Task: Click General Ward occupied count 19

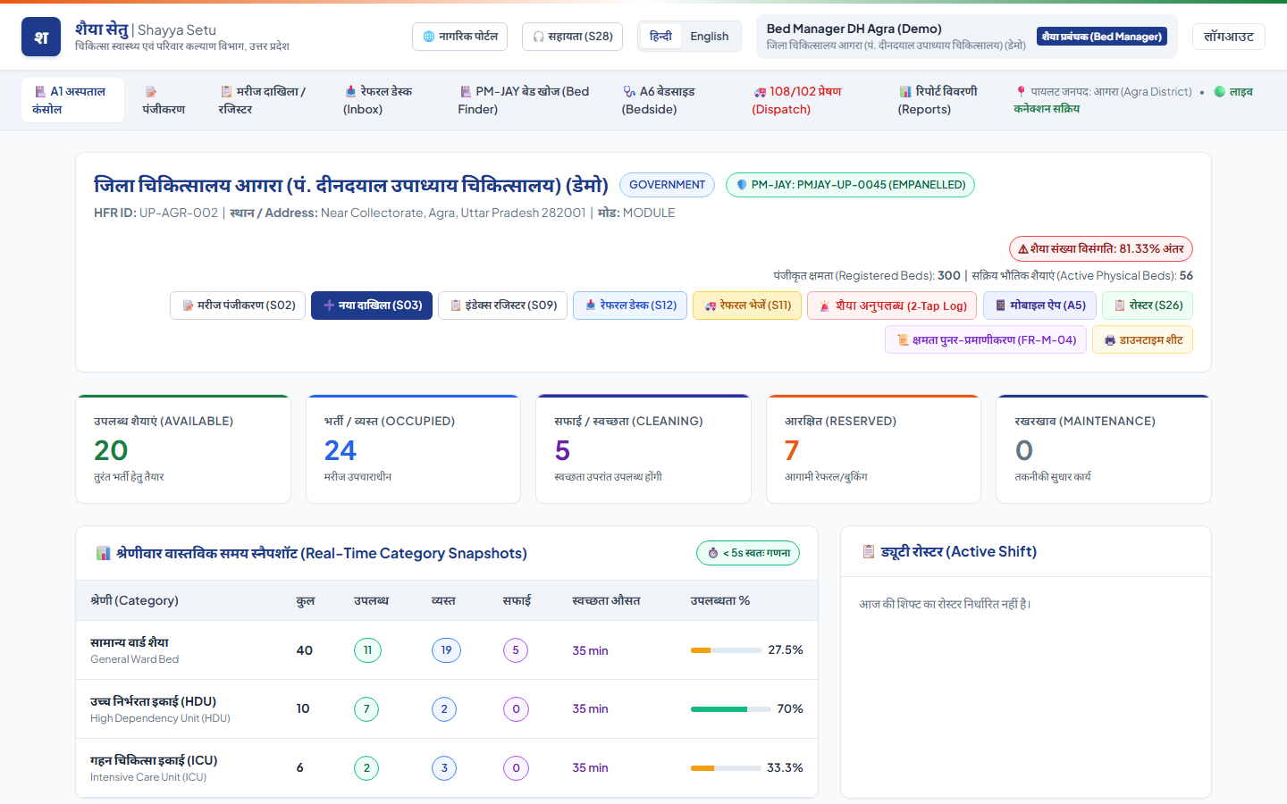Action: [x=446, y=650]
